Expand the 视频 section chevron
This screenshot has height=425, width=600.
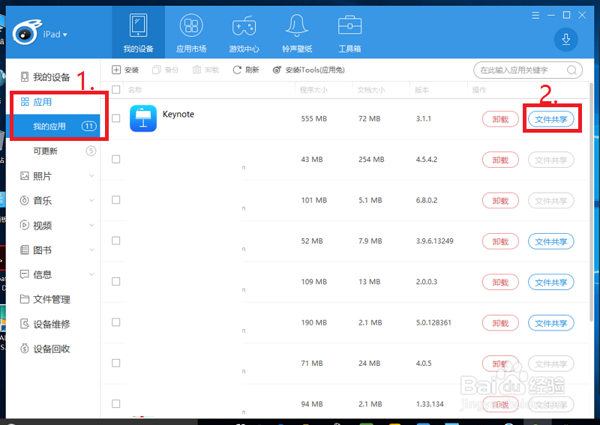pyautogui.click(x=91, y=226)
